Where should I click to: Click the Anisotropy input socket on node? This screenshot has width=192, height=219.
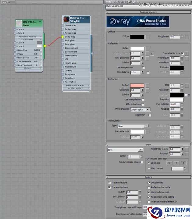[62, 78]
